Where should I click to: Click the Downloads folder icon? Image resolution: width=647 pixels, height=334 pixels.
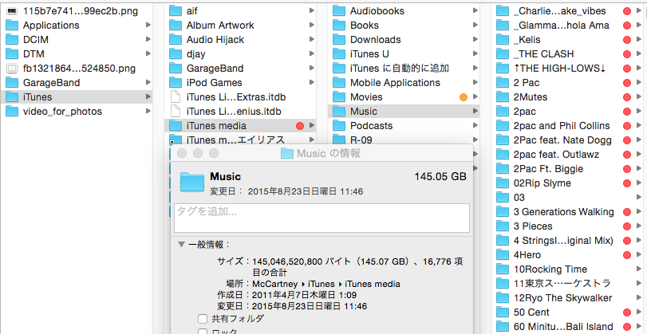(339, 40)
